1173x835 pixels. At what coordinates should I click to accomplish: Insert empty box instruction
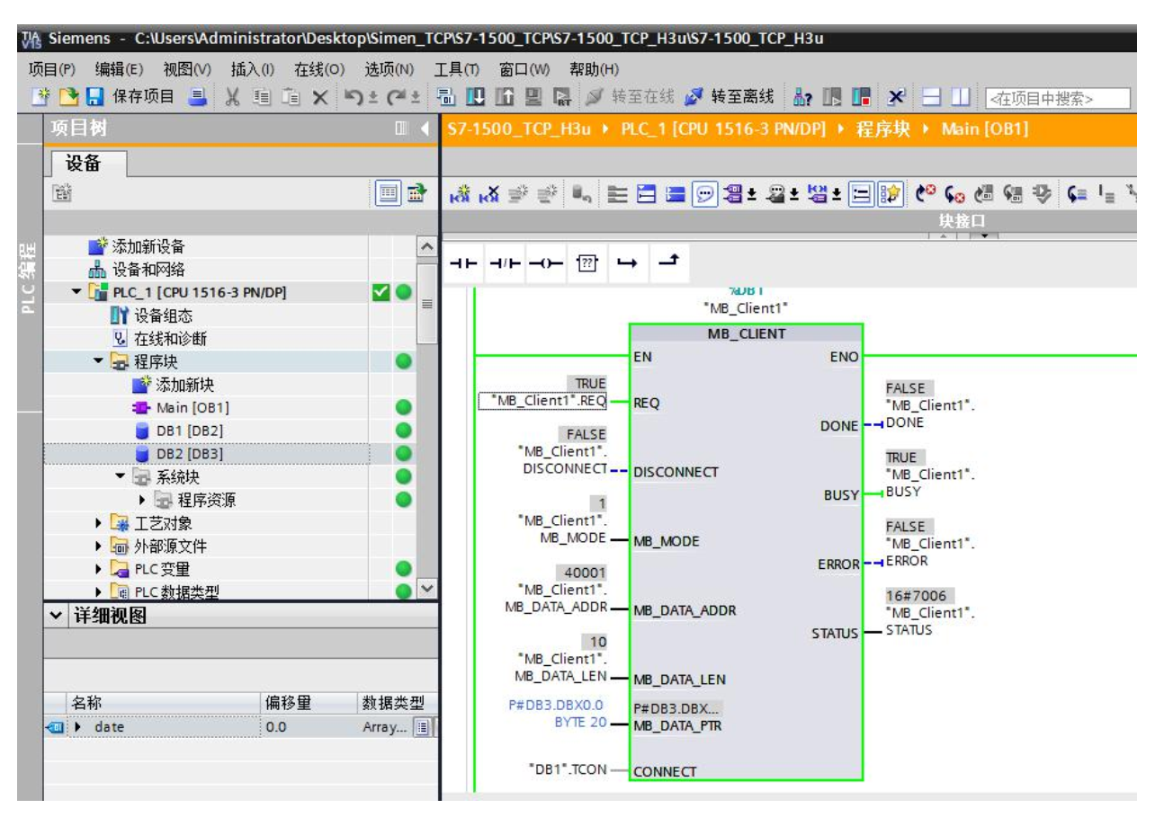[586, 262]
